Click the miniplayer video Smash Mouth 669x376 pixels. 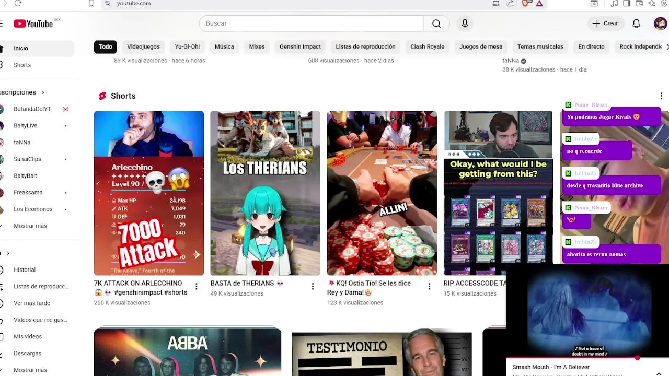coord(587,311)
